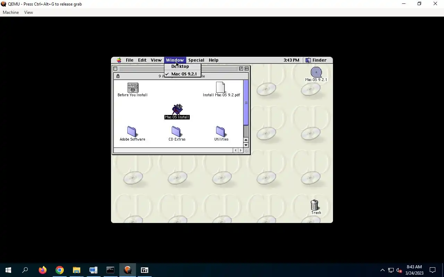Launch Google Chrome from the taskbar
The height and width of the screenshot is (277, 444).
(60, 270)
